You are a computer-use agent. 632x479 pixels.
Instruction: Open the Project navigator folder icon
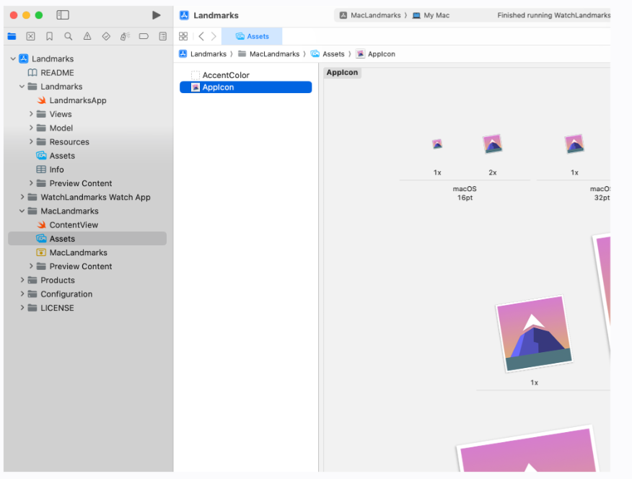point(12,36)
